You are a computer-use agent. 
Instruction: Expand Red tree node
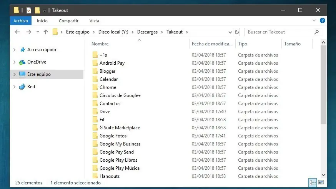15,87
